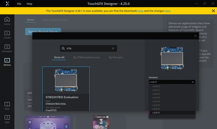The height and width of the screenshot is (129, 217).
Task: Choose version v 3.0.11
Action: [172, 90]
